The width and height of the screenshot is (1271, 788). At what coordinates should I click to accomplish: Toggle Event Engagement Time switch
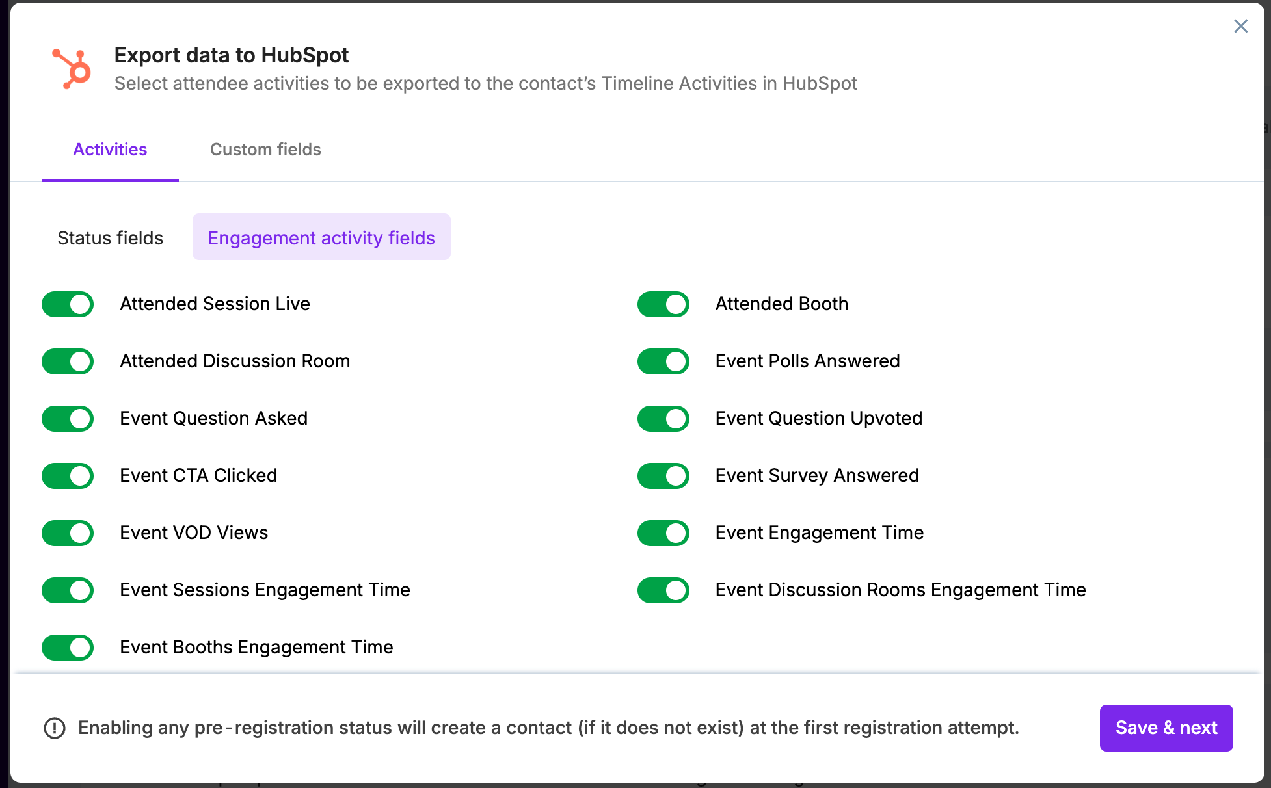pos(663,533)
